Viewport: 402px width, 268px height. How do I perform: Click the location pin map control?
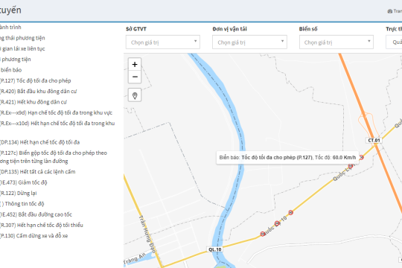[x=135, y=95]
